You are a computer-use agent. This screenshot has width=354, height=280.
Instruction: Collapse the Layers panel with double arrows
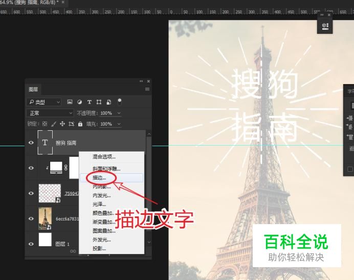tap(141, 81)
